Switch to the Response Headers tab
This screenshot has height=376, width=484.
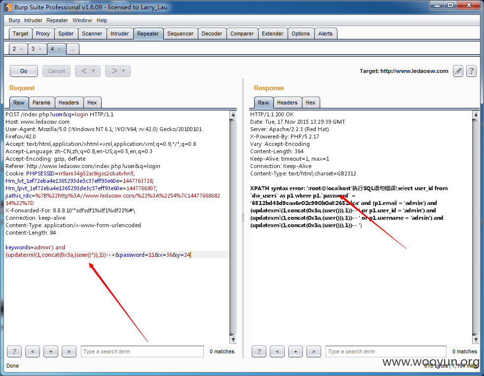click(x=287, y=103)
